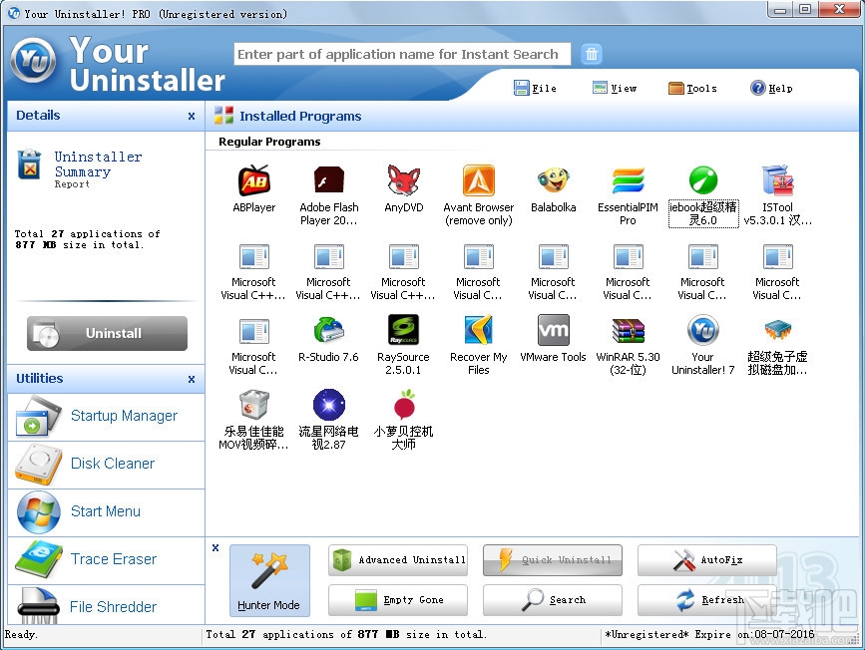Screen dimensions: 865x650
Task: Open the View menu
Action: click(615, 88)
